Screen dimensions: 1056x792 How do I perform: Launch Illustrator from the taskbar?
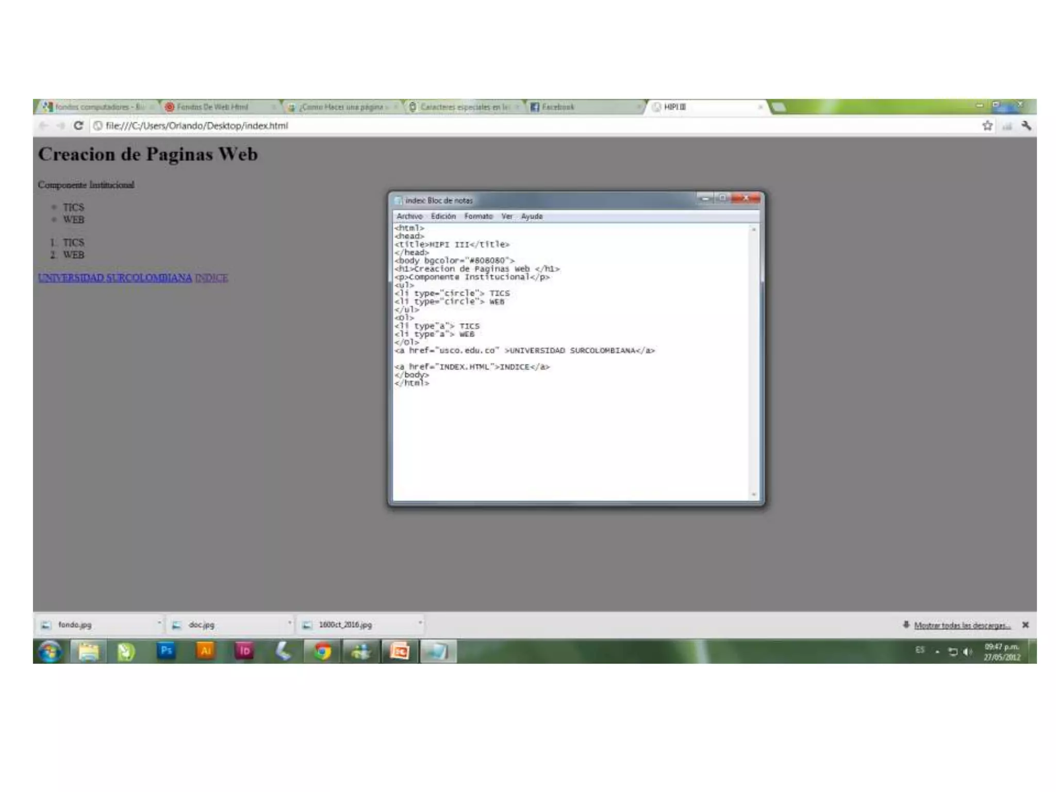205,651
